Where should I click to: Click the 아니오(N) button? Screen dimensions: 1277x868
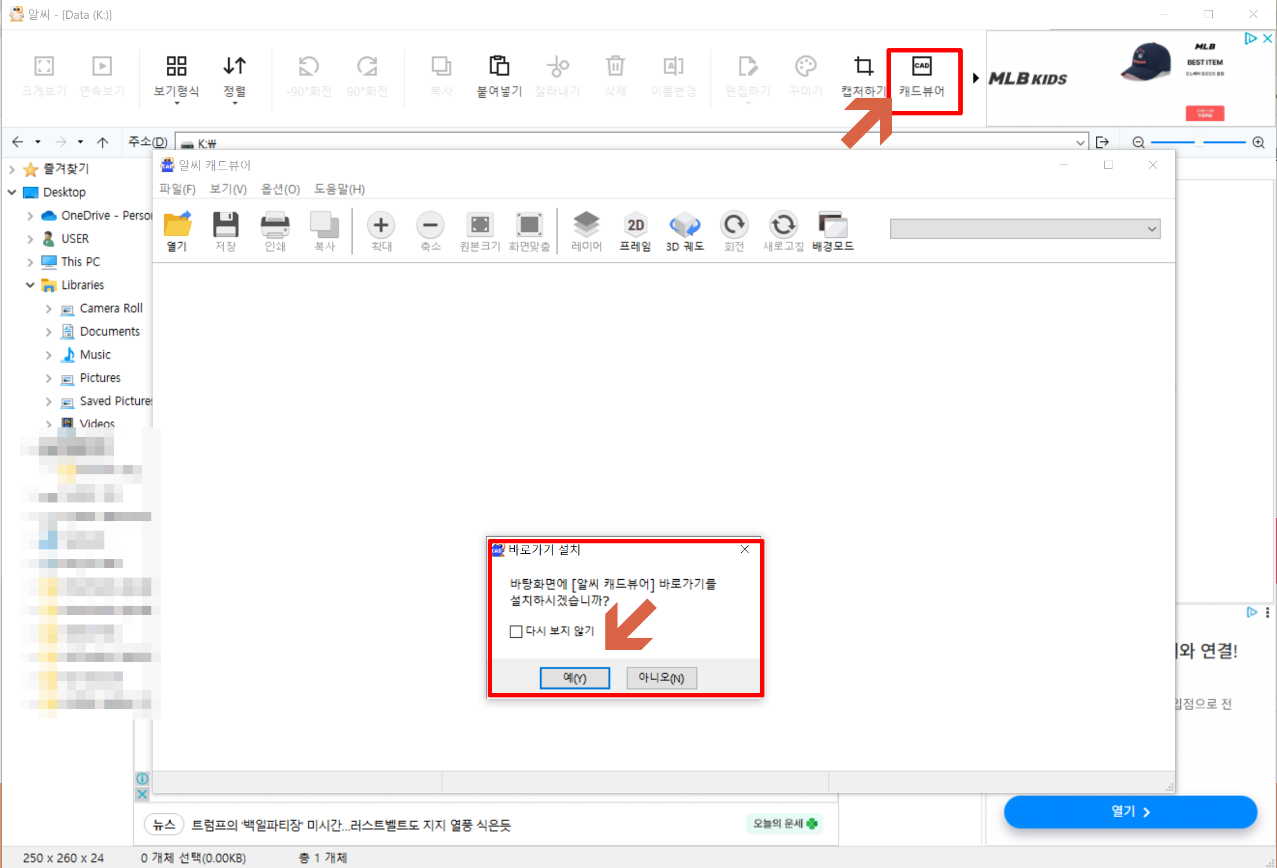(x=661, y=678)
